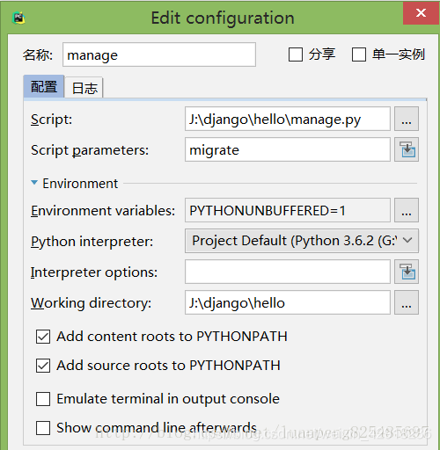The width and height of the screenshot is (440, 450).
Task: Switch to the 日志 logs tab
Action: (84, 88)
